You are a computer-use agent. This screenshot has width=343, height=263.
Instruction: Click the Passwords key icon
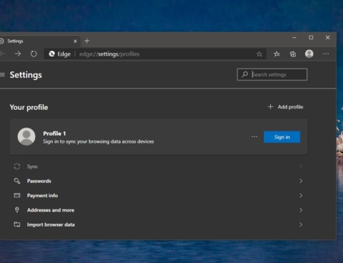pos(17,181)
